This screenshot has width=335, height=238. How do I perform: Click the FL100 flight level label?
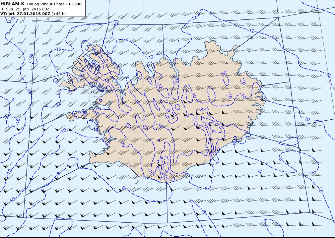point(75,4)
